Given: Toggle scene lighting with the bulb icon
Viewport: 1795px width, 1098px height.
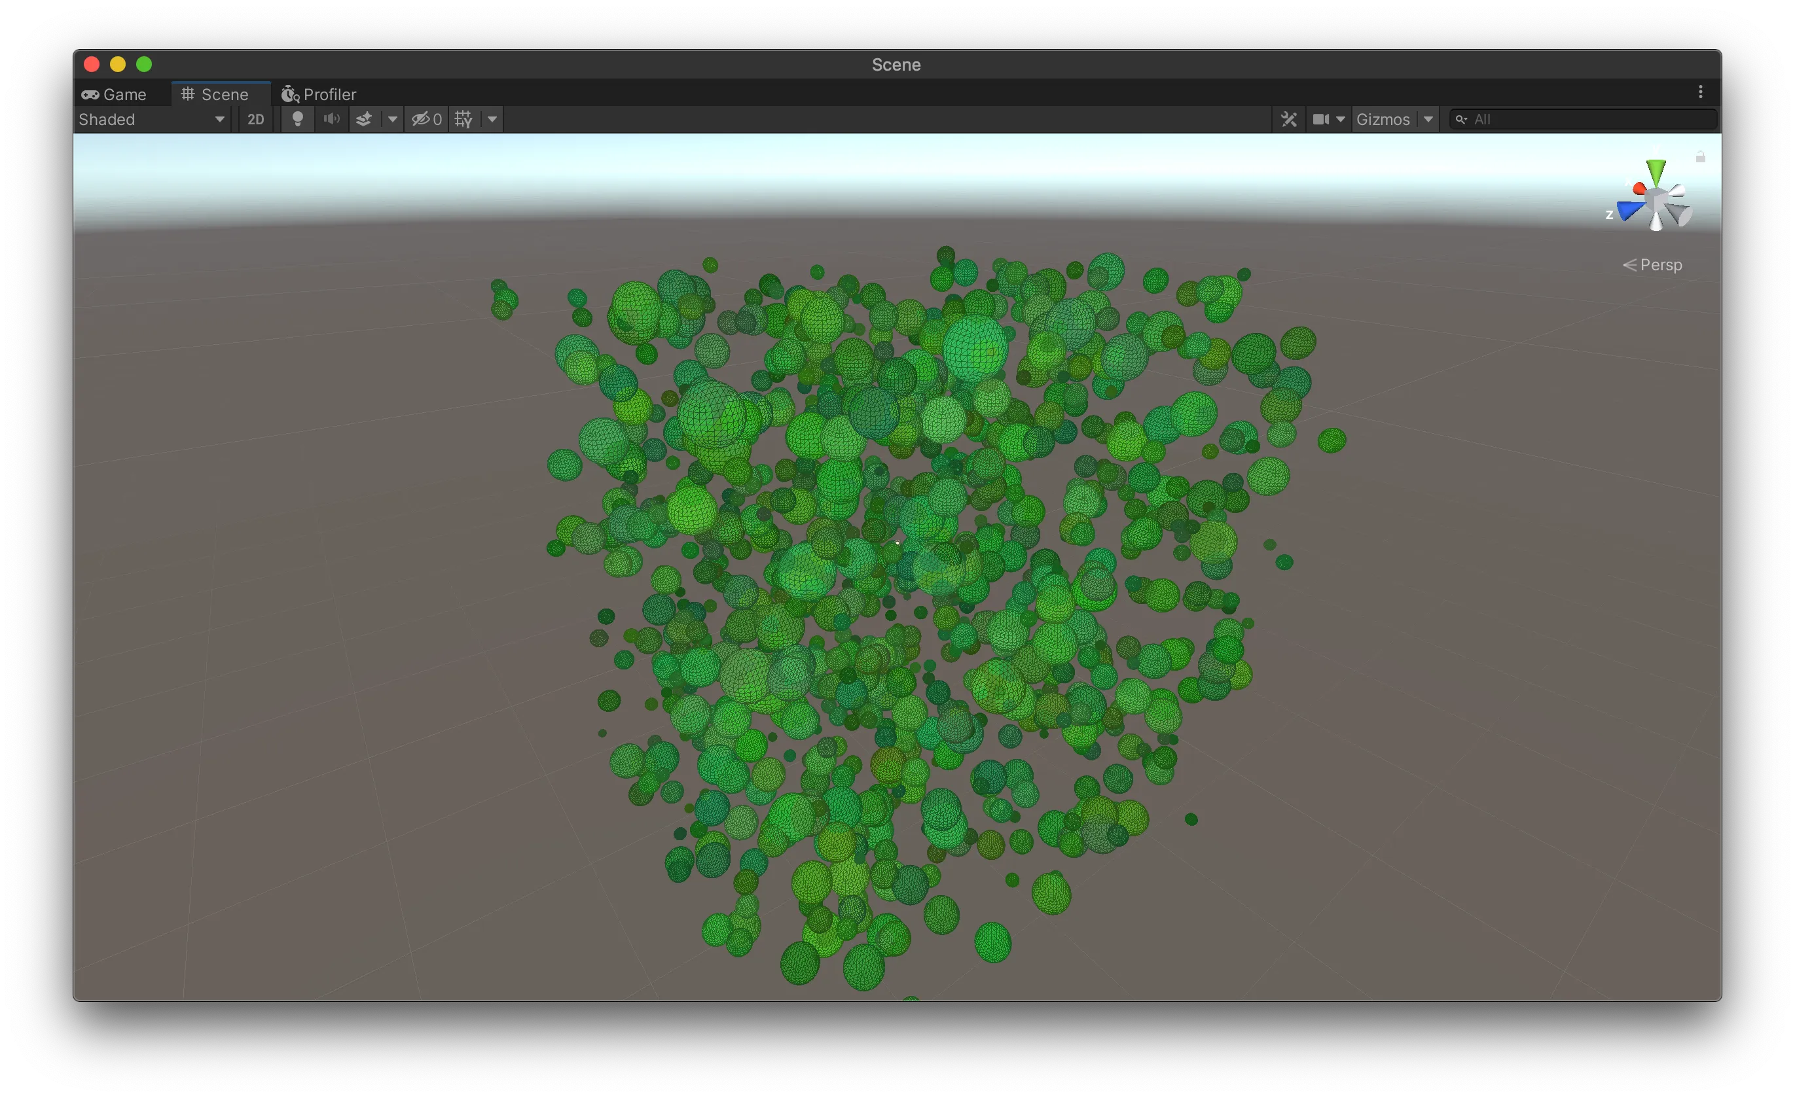Looking at the screenshot, I should pyautogui.click(x=297, y=119).
